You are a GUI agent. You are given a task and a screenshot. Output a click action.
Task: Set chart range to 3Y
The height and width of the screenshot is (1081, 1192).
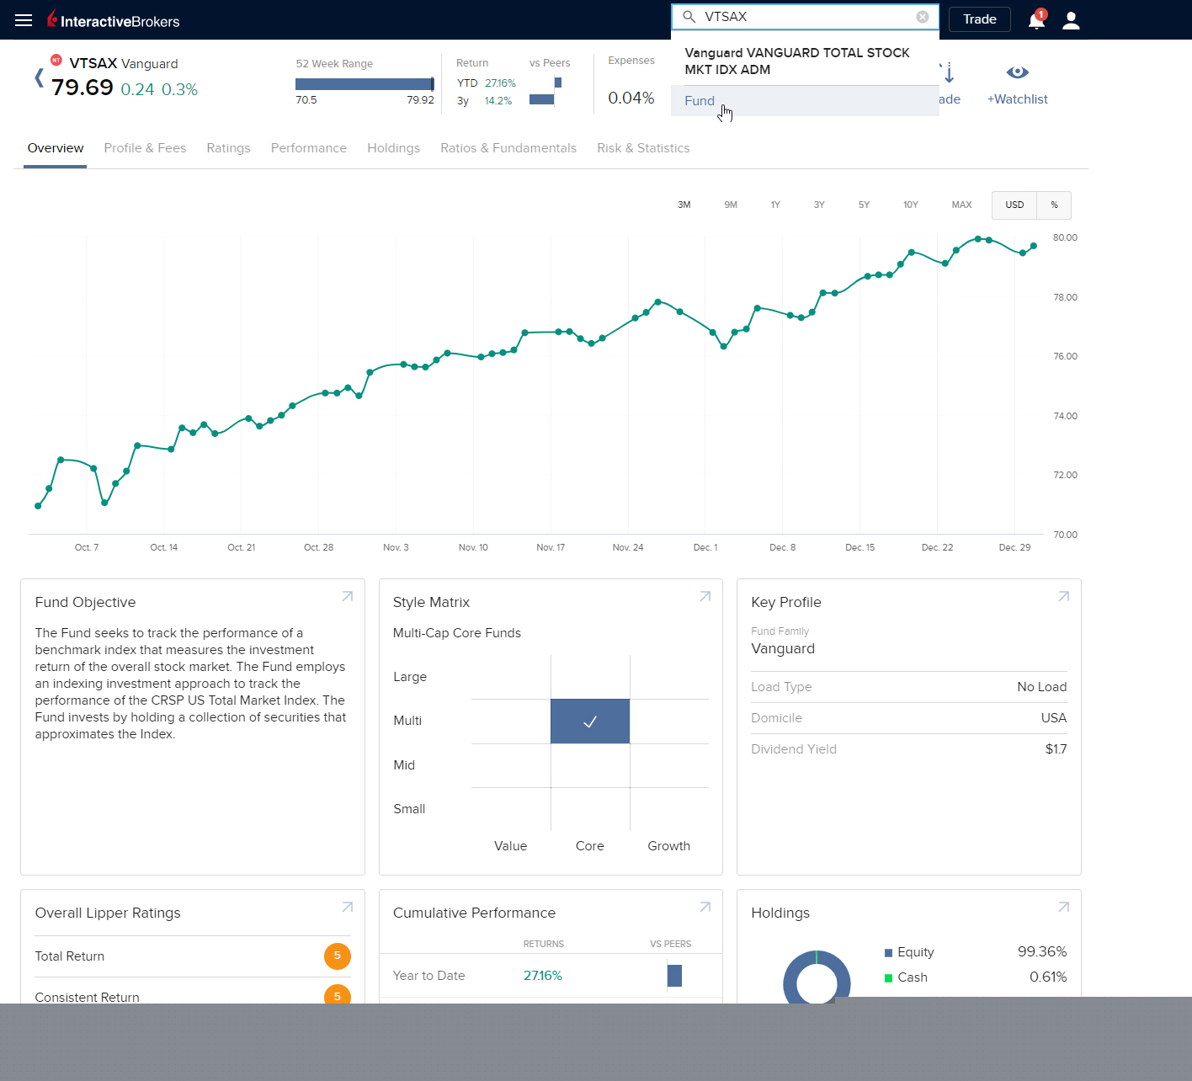click(x=819, y=205)
